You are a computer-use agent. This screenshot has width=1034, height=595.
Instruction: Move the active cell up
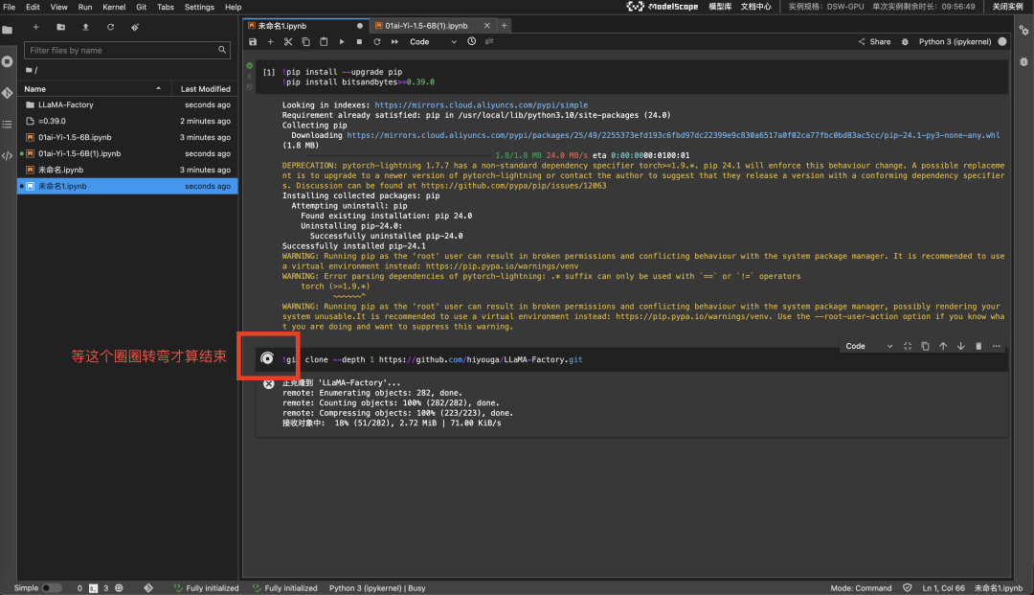point(943,346)
